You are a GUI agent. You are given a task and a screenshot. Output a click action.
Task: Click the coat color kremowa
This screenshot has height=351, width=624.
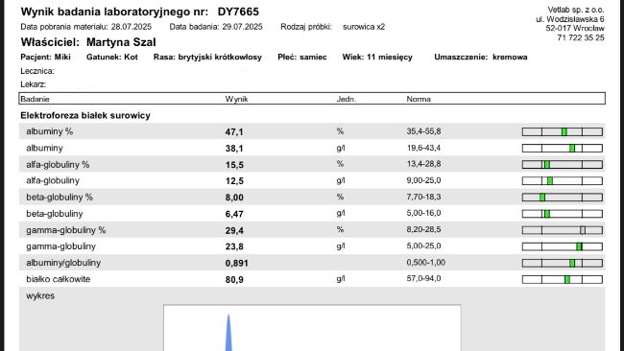pos(510,57)
